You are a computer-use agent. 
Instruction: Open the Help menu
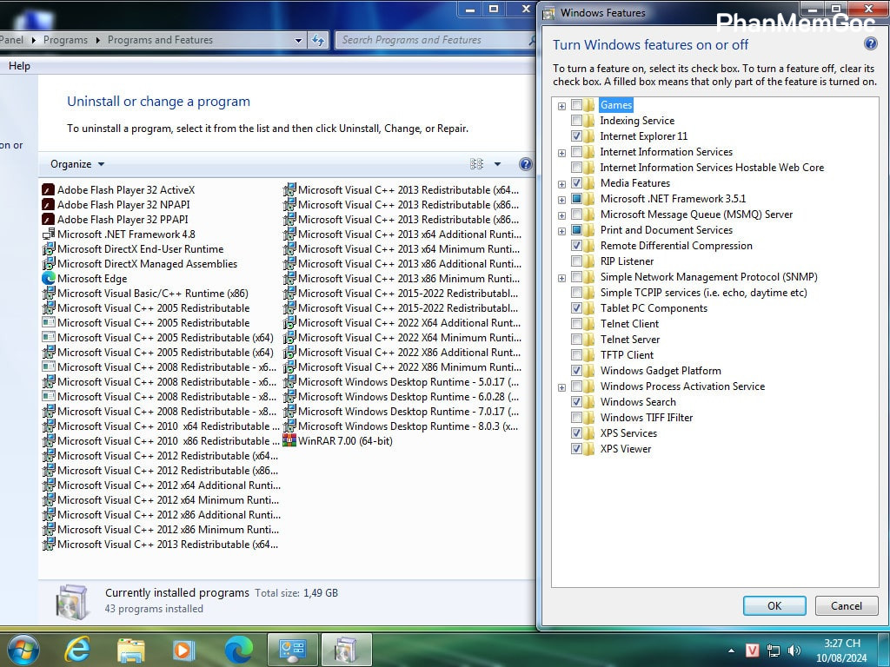[x=19, y=66]
